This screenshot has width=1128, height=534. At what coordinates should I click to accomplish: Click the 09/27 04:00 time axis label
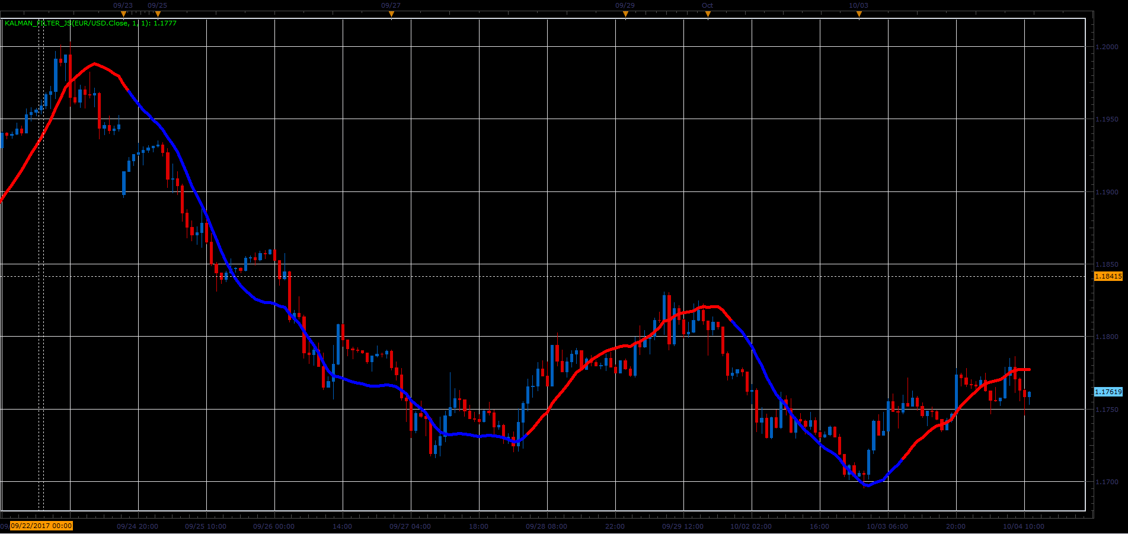pyautogui.click(x=410, y=526)
